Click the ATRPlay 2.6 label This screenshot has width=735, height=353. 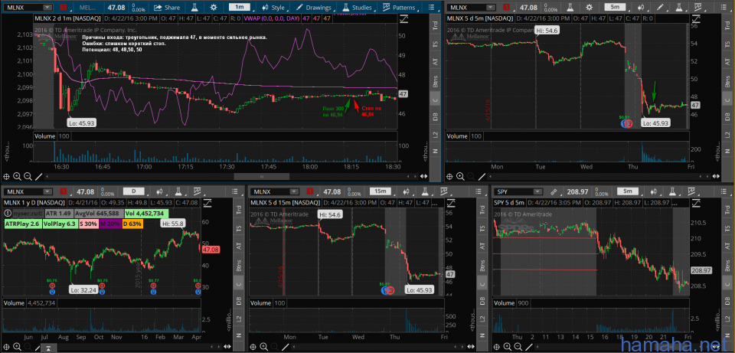(21, 224)
